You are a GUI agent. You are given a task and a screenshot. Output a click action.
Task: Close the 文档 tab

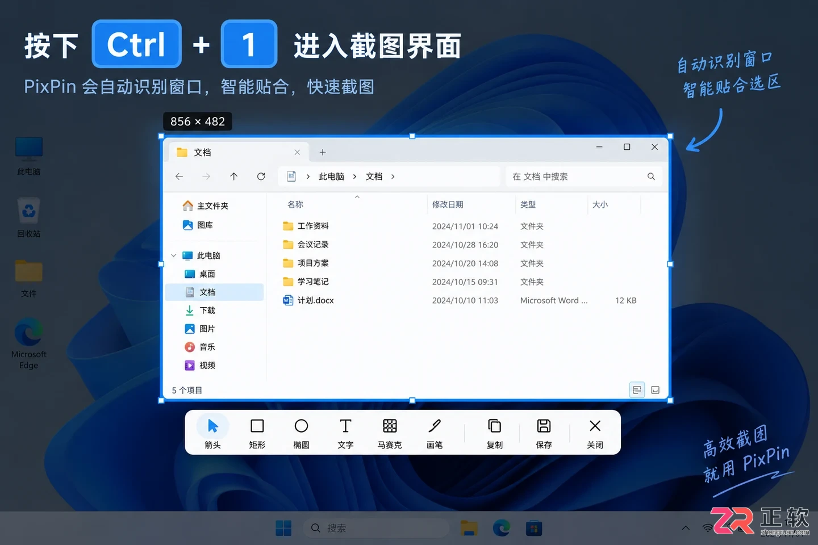(x=297, y=152)
